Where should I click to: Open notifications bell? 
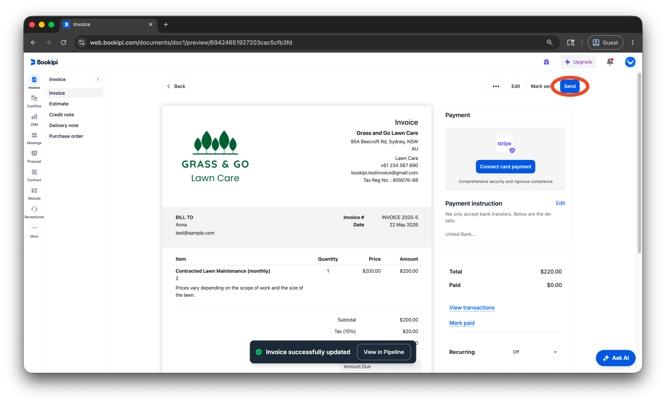[610, 62]
